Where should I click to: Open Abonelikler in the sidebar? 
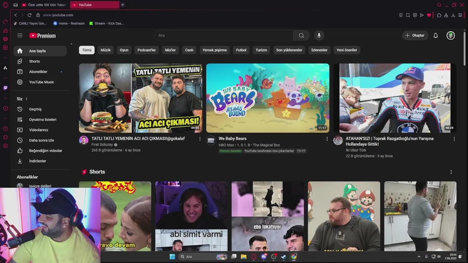pyautogui.click(x=40, y=72)
